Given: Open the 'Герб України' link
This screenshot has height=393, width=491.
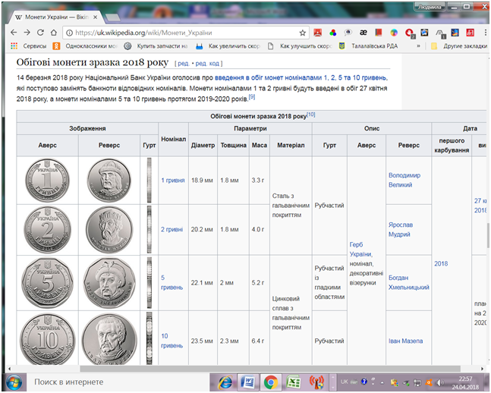Looking at the screenshot, I should pyautogui.click(x=360, y=250).
